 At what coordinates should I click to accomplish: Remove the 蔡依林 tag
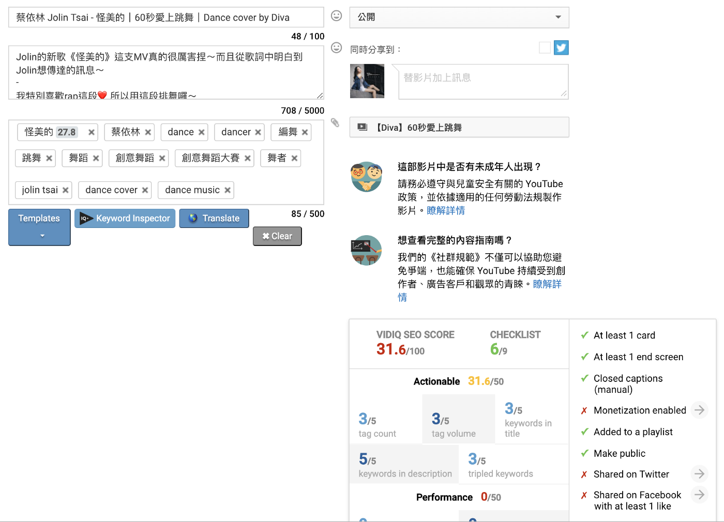[148, 132]
